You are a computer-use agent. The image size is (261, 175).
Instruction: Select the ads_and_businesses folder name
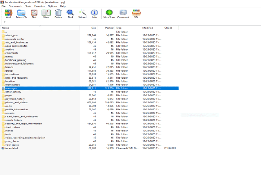pyautogui.click(x=17, y=42)
